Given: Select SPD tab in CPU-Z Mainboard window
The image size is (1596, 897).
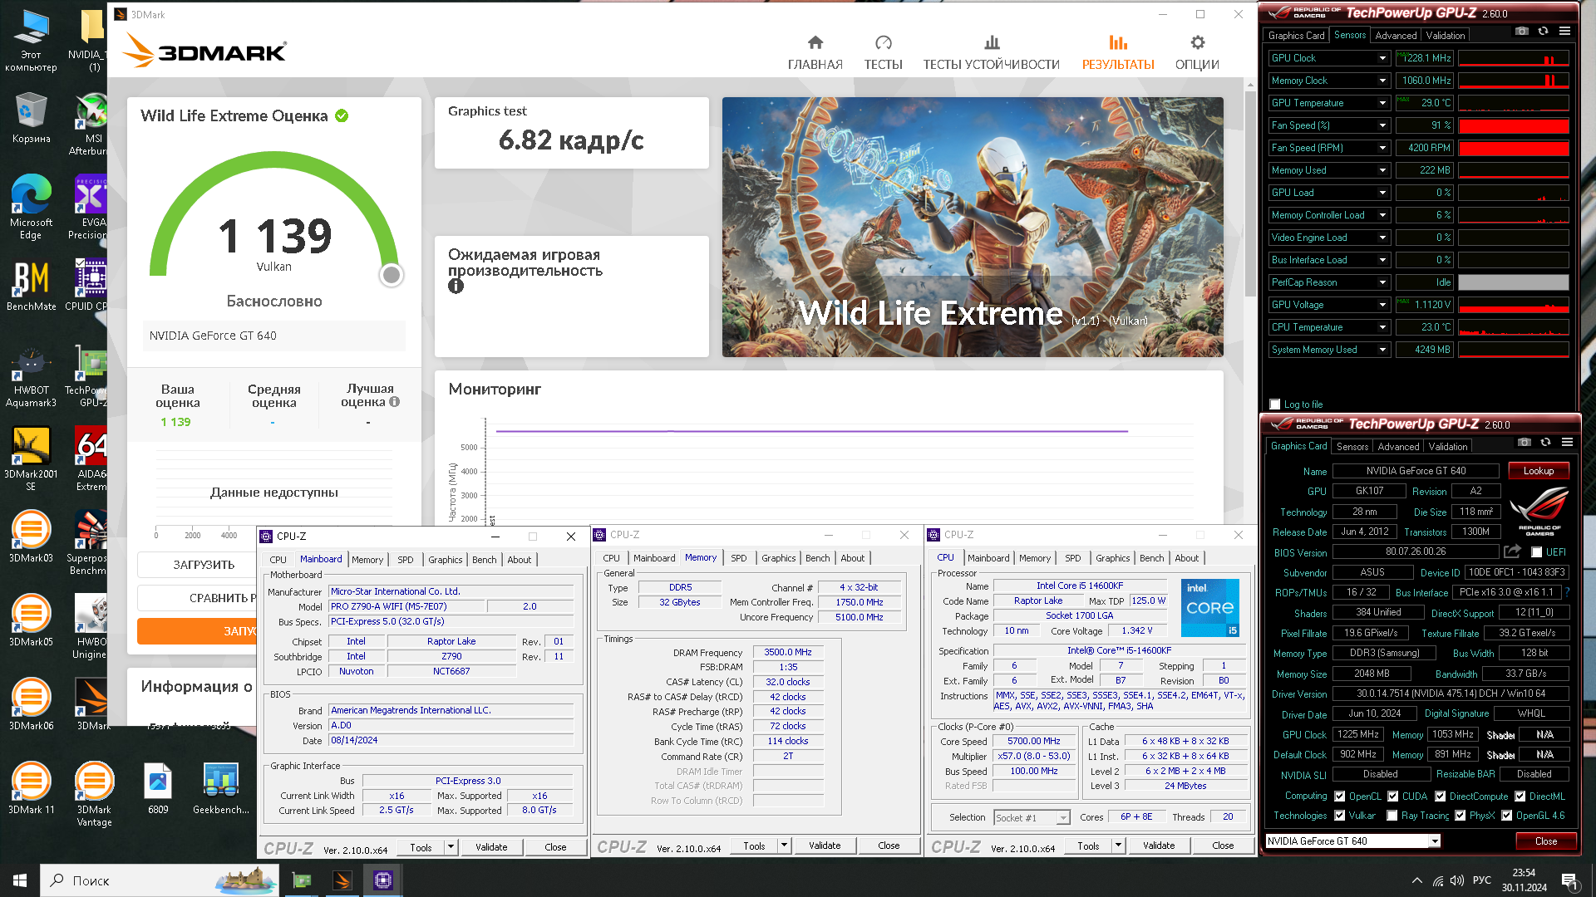Looking at the screenshot, I should 405,560.
